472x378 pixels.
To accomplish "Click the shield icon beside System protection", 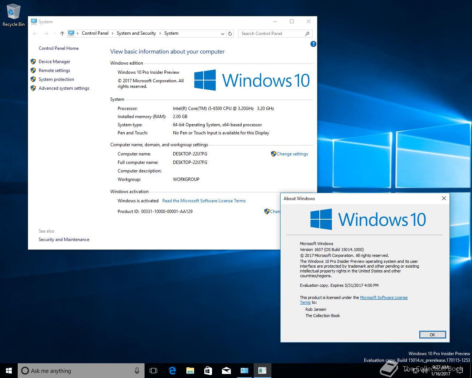I will (33, 79).
